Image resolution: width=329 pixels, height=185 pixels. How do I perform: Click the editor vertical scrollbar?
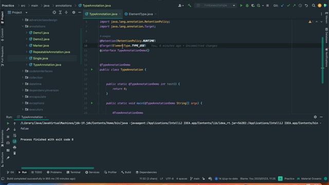click(x=322, y=60)
